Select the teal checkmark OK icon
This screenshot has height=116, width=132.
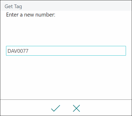(x=55, y=108)
